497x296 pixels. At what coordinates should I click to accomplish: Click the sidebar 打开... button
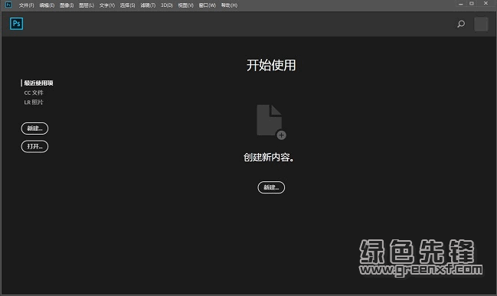[34, 146]
